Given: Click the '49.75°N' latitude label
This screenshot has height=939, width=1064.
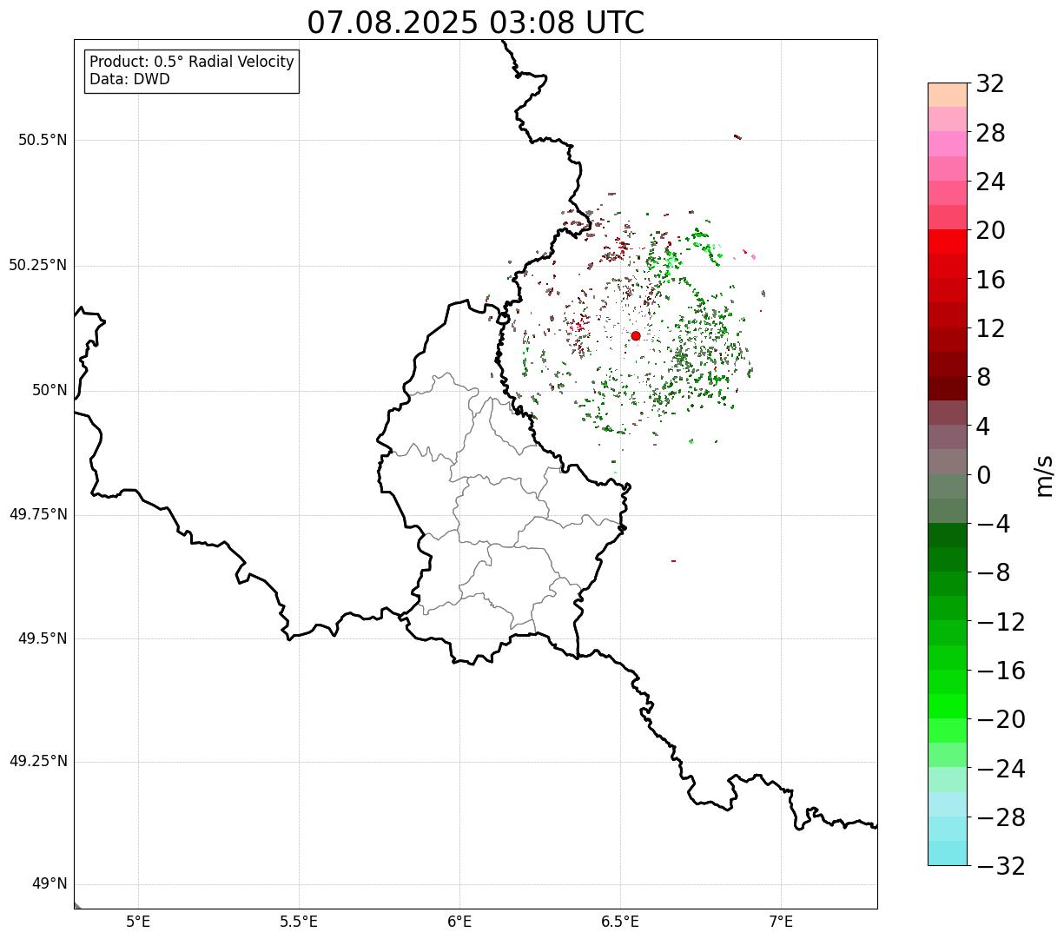Looking at the screenshot, I should (38, 515).
